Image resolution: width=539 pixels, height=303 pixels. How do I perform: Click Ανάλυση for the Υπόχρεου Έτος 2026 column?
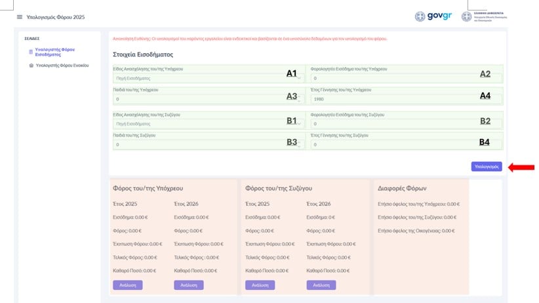tap(188, 285)
